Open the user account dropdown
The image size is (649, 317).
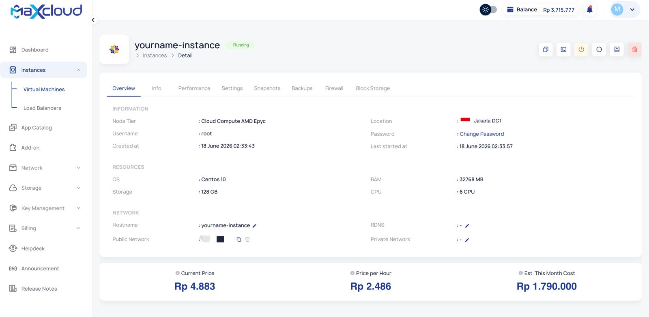point(632,10)
